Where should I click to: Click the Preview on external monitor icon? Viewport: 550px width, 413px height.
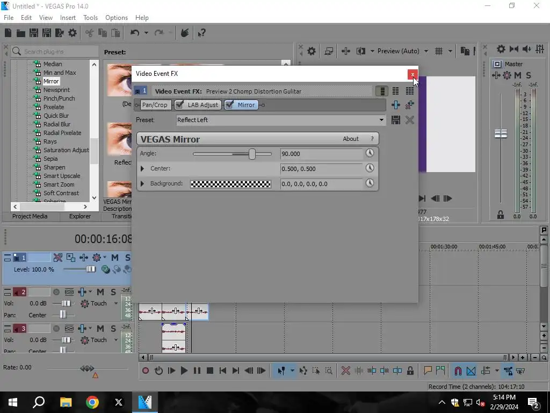point(329,51)
